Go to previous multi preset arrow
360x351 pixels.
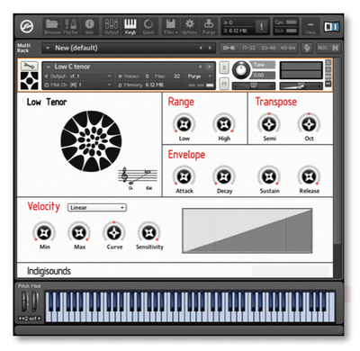201,48
